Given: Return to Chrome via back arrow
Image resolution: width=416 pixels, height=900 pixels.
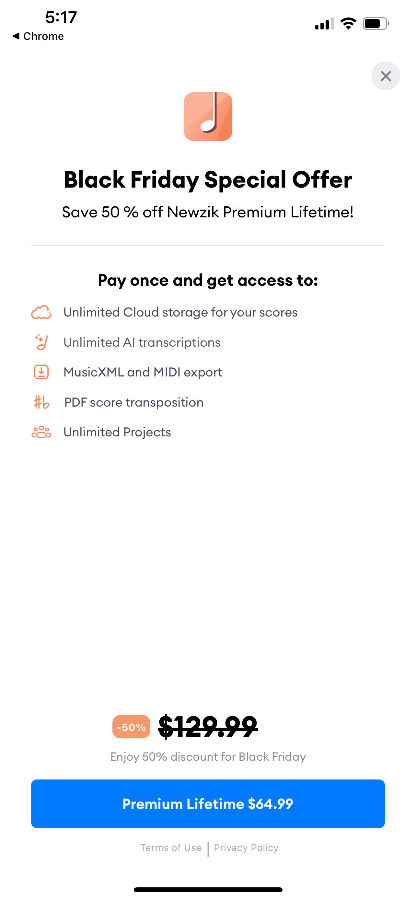Looking at the screenshot, I should tap(38, 36).
